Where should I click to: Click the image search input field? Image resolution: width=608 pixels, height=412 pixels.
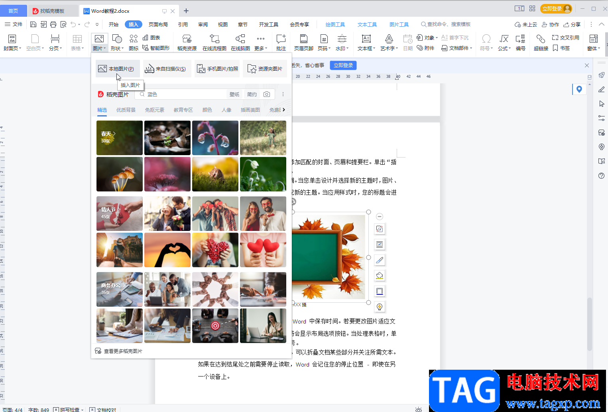coord(181,94)
